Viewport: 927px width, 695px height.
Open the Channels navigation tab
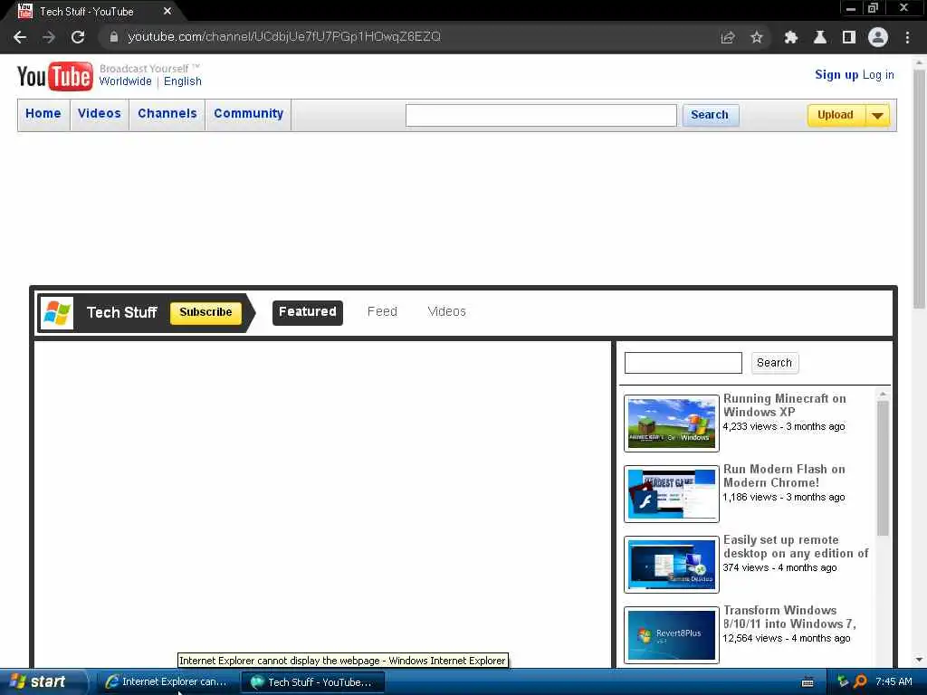pos(167,114)
